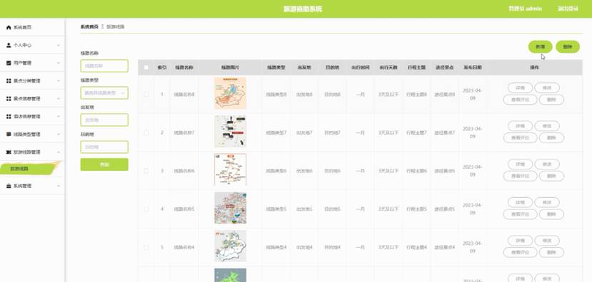Image resolution: width=592 pixels, height=282 pixels.
Task: Click 修改 for row 5
Action: pos(547,241)
